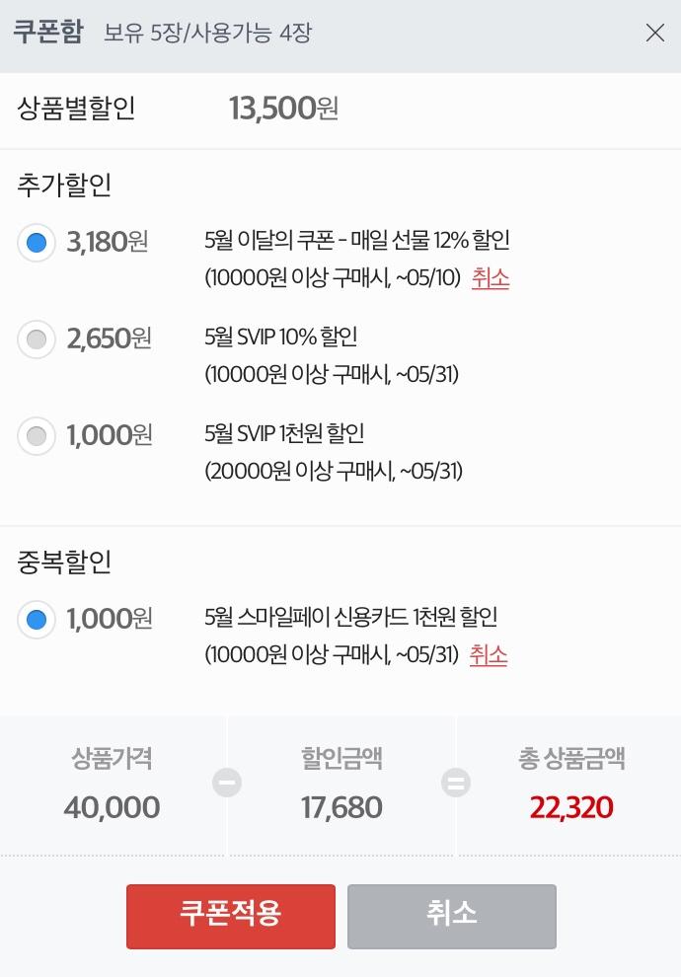
Task: Select the 3,180원 coupon radio button
Action: pyautogui.click(x=37, y=243)
